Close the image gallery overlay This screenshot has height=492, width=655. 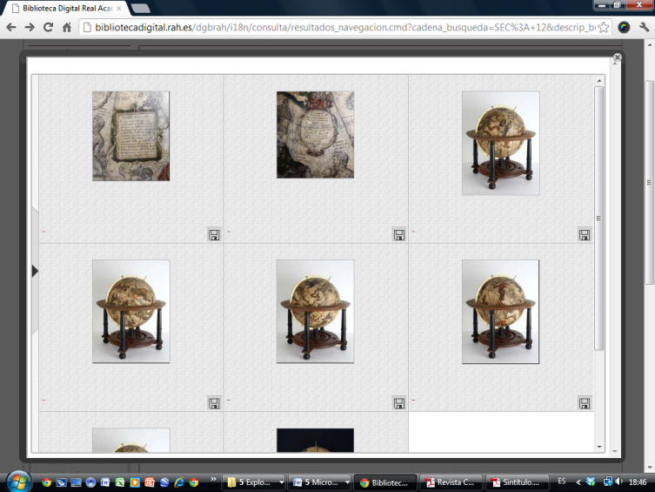[617, 57]
